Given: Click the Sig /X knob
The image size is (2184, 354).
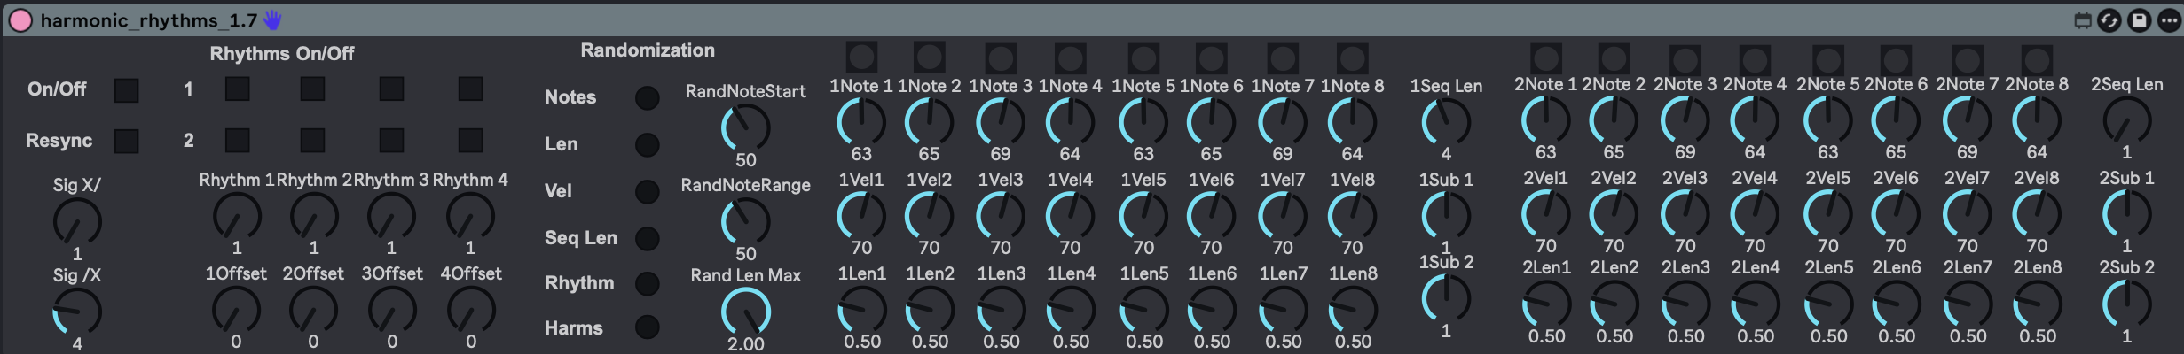Looking at the screenshot, I should click(x=77, y=312).
